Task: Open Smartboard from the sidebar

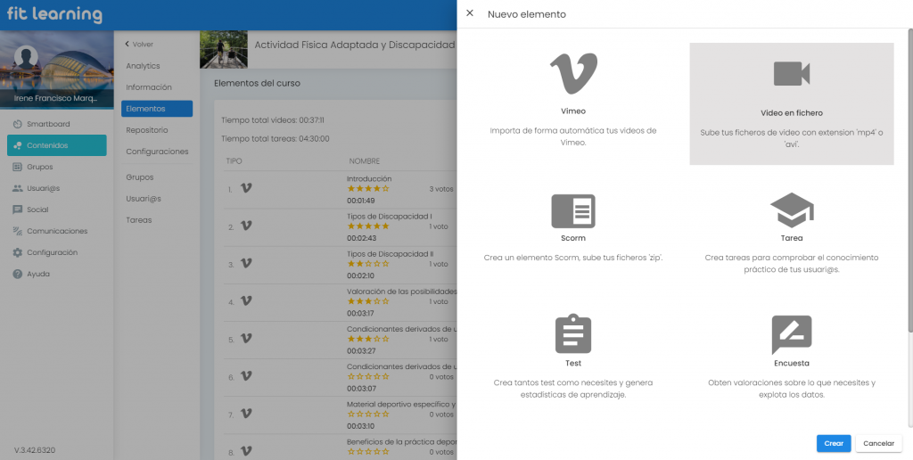Action: [47, 124]
